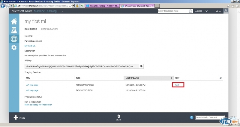
Task: Close the Web services browser tab
Action: click(153, 6)
